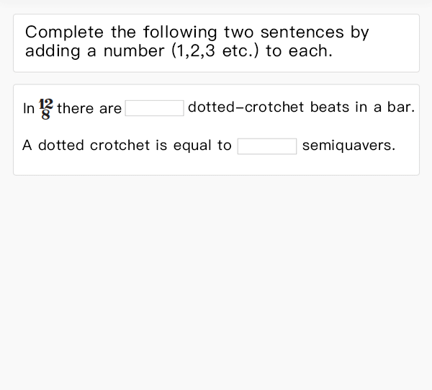Click the word "following" in the instructions

pyautogui.click(x=180, y=32)
